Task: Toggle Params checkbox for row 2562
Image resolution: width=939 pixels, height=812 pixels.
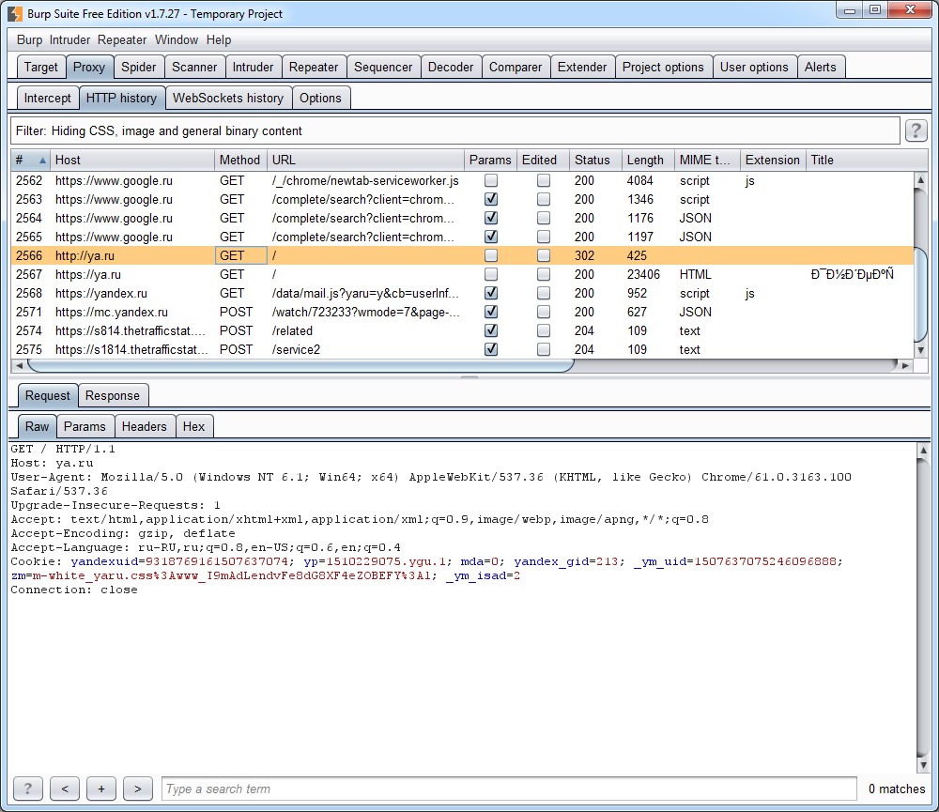Action: pos(491,180)
